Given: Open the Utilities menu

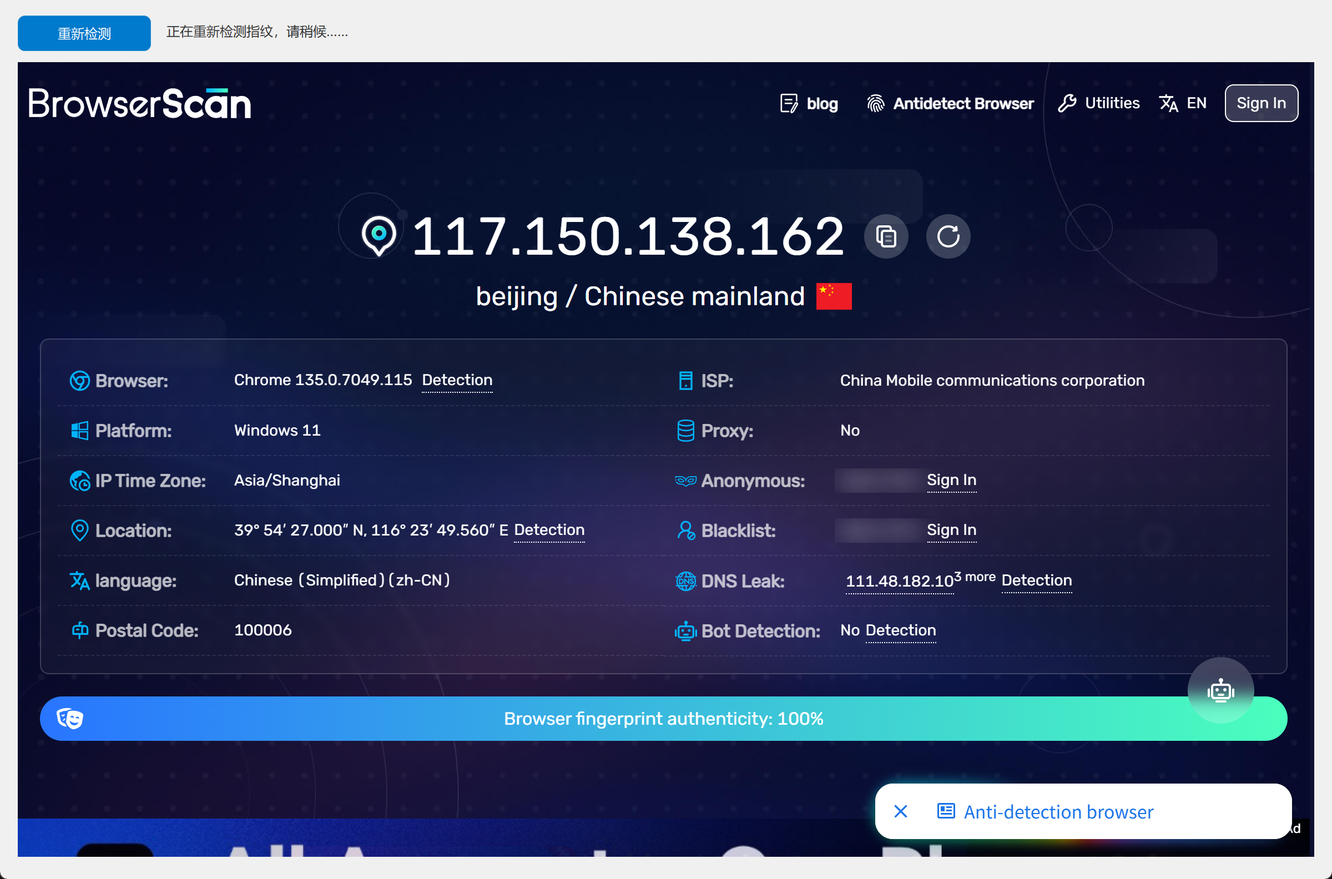Looking at the screenshot, I should click(1098, 103).
